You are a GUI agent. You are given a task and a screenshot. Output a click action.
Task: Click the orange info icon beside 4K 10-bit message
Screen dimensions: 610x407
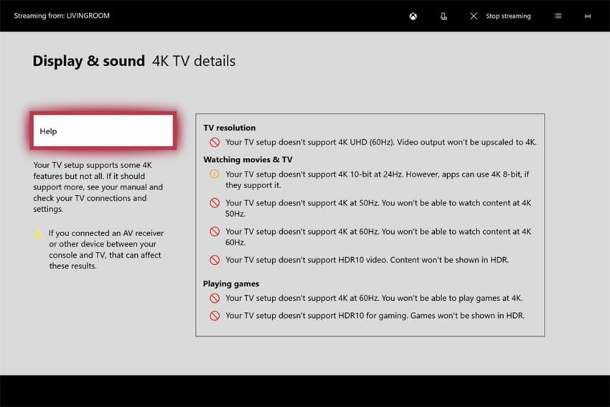point(215,174)
